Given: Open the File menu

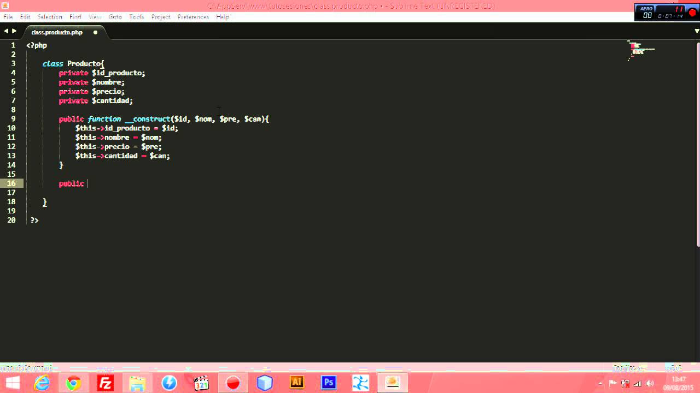Looking at the screenshot, I should [x=8, y=17].
